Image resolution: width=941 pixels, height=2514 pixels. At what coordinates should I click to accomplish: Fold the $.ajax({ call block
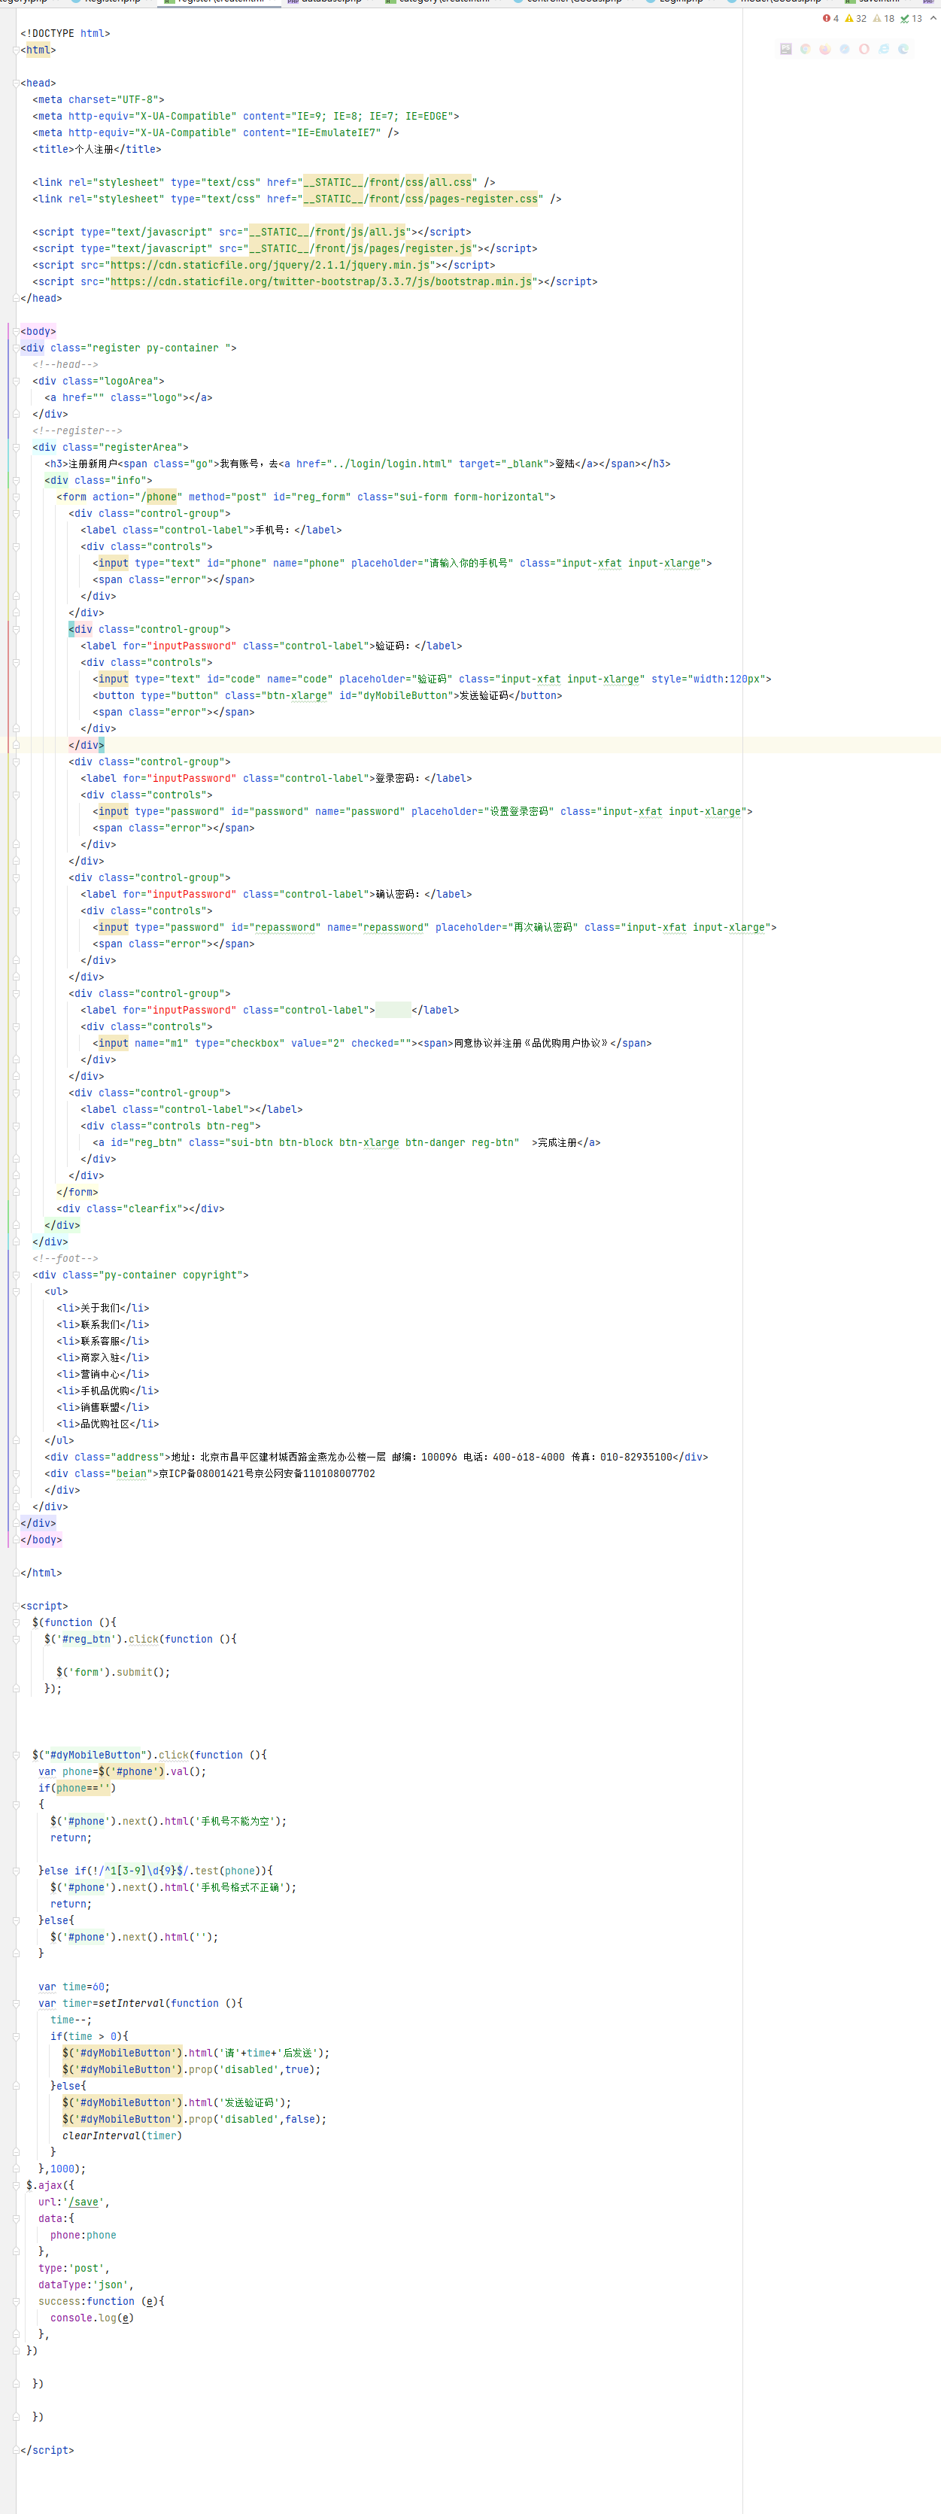tap(17, 2186)
